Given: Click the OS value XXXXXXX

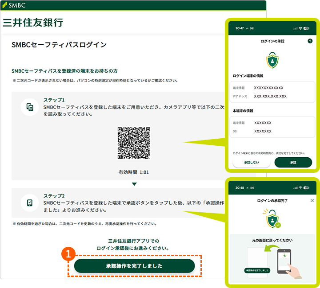Looking at the screenshot, I should 263,132.
